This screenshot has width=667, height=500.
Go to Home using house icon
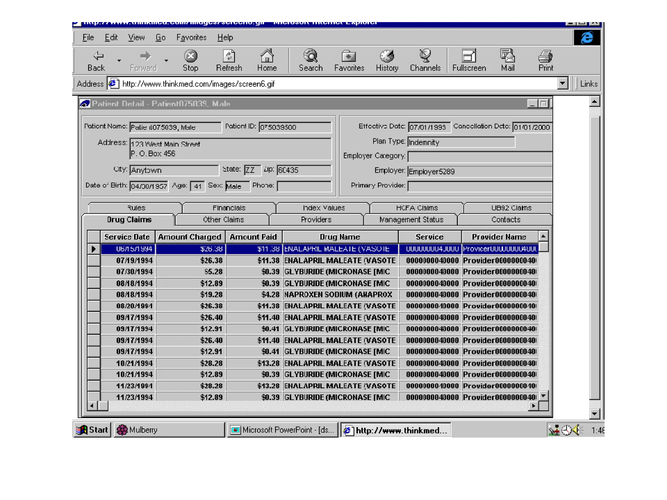click(x=267, y=57)
